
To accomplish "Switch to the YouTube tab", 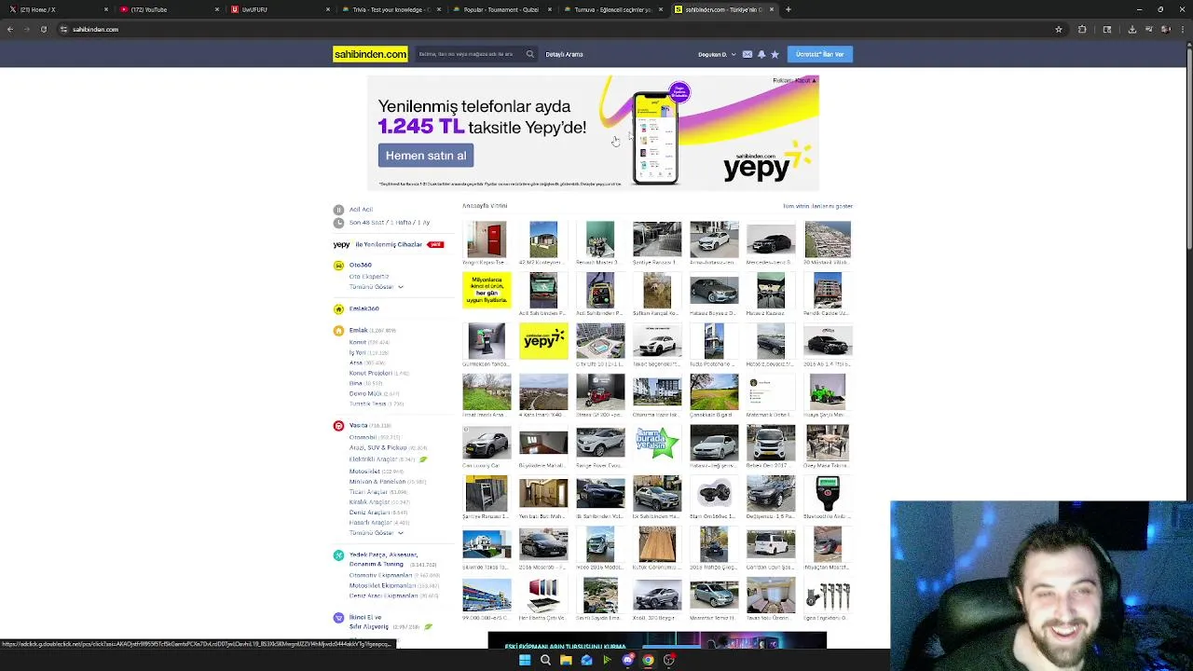I will coord(169,9).
